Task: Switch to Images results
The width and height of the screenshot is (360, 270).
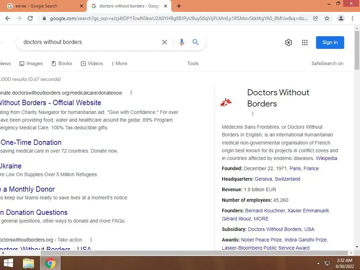Action: pyautogui.click(x=31, y=63)
